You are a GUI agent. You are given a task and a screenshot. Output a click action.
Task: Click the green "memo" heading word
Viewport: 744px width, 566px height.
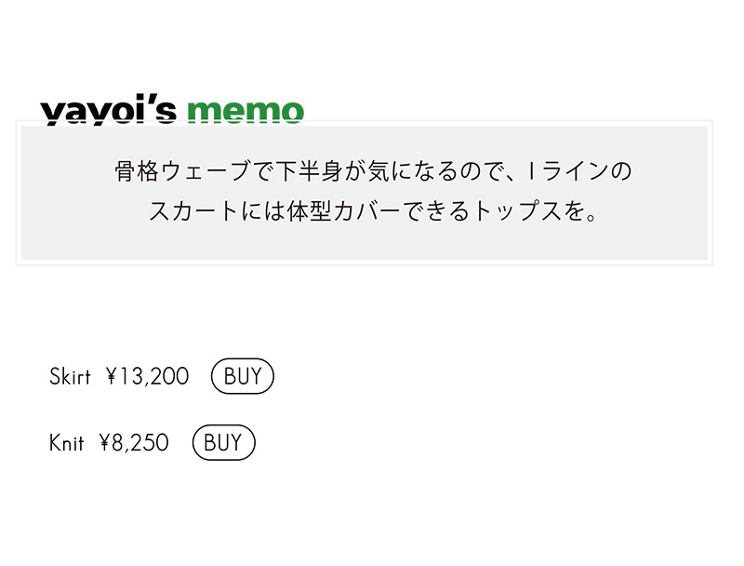(x=246, y=113)
